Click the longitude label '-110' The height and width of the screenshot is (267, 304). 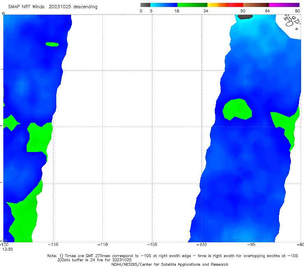[102, 244]
